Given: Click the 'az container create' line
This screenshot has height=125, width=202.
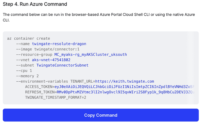Looking at the screenshot, I should tap(29, 38).
